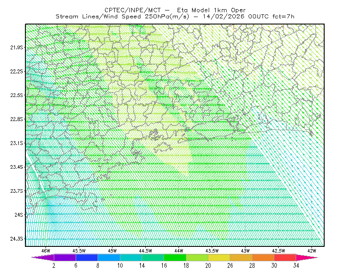Click the purple color swatch in legend

(x=65, y=257)
